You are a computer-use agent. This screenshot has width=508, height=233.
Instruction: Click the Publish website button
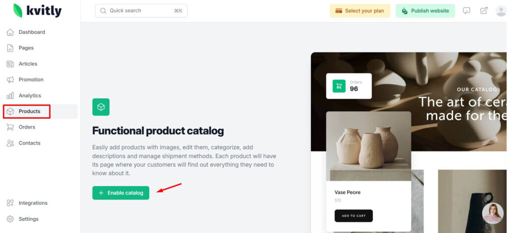point(425,11)
